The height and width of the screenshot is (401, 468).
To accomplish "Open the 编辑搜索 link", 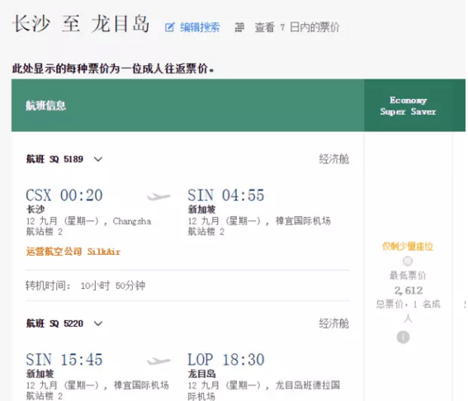I will (200, 27).
